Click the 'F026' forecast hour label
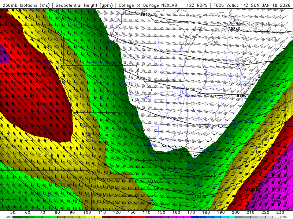This screenshot has height=219, width=293. pos(218,5)
